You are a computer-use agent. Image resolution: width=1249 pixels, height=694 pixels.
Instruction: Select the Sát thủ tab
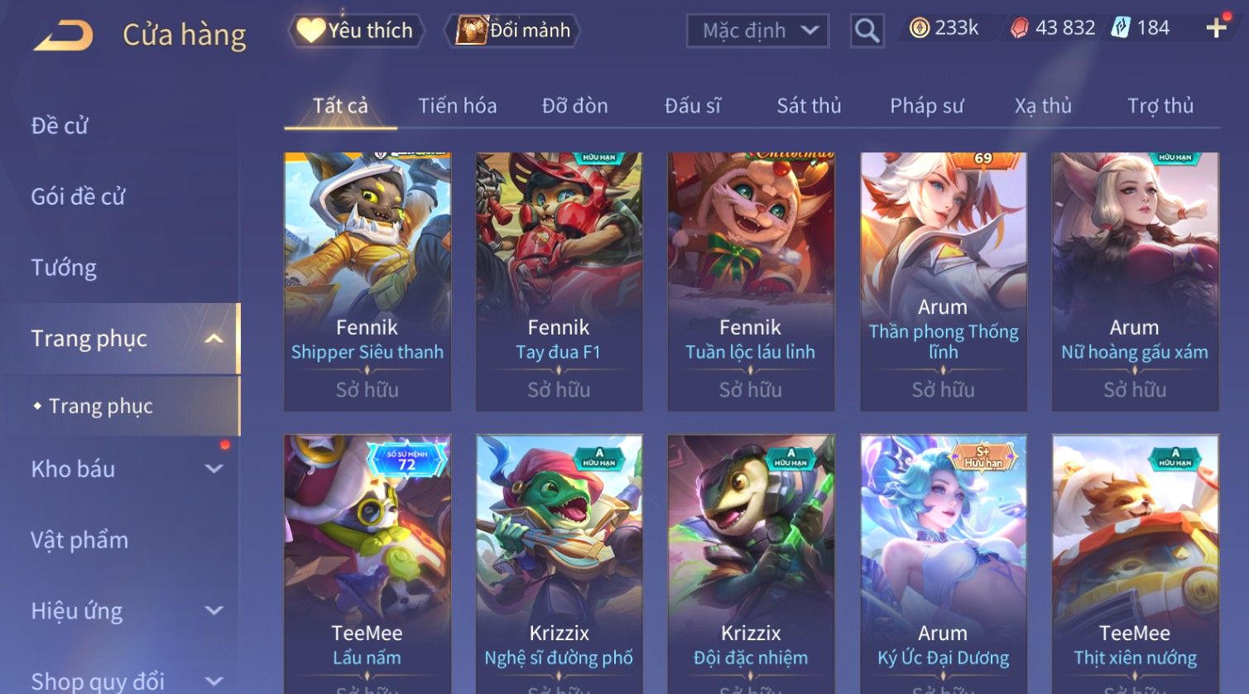coord(809,106)
